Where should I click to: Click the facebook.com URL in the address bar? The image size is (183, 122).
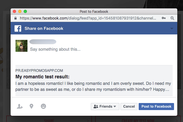point(88,18)
